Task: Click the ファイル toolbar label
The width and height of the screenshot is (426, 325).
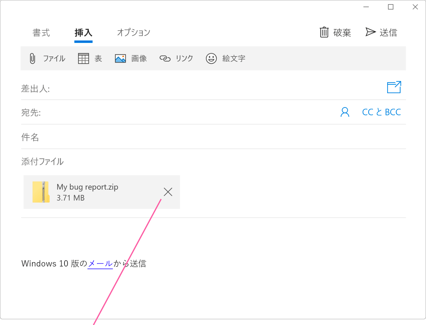Action: (x=54, y=59)
